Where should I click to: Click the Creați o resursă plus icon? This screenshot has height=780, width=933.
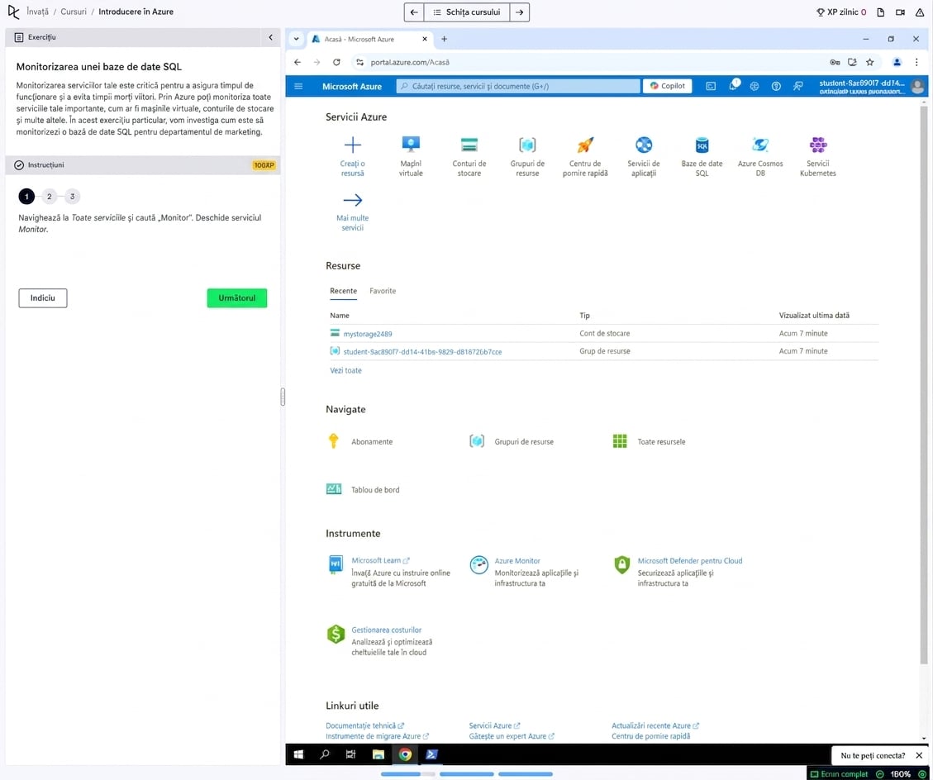(352, 145)
